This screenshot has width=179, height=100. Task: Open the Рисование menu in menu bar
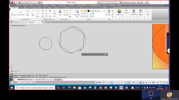pyautogui.click(x=62, y=5)
